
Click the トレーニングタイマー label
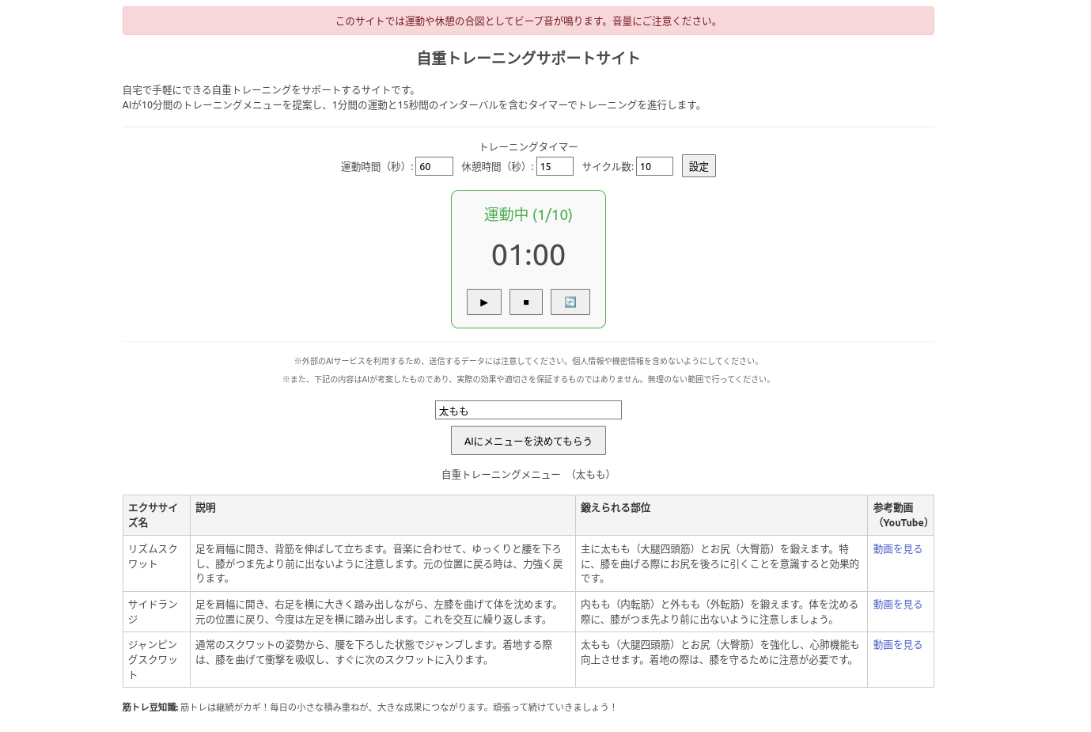[528, 146]
